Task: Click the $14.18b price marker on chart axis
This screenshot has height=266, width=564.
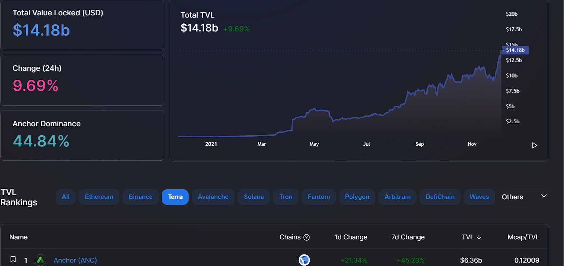Action: coord(515,50)
